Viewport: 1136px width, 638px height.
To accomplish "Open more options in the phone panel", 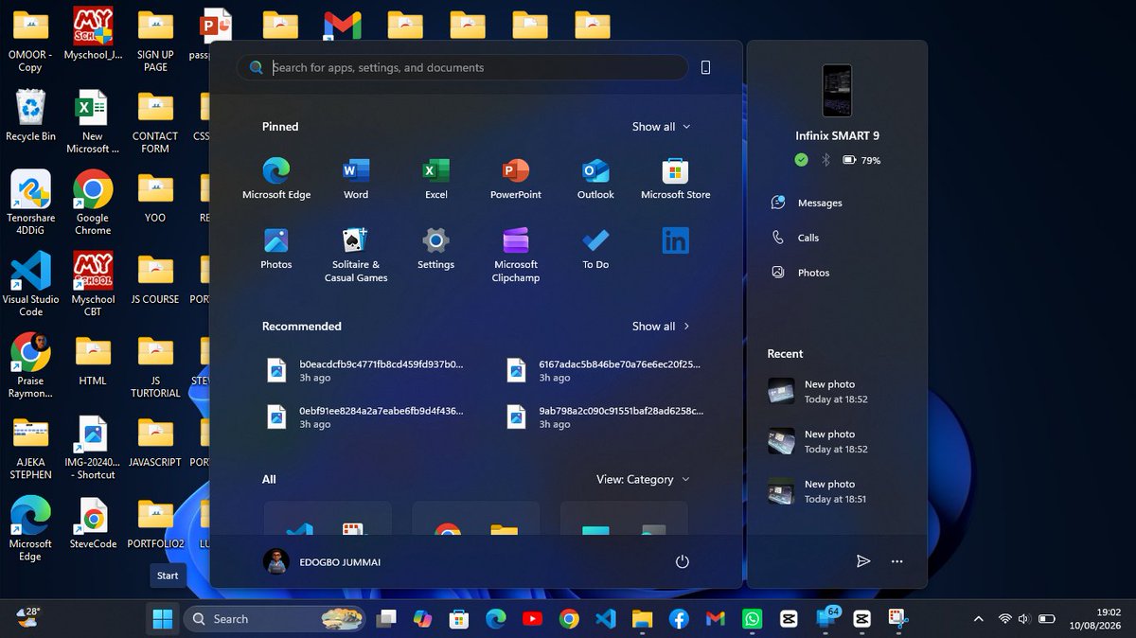I will pyautogui.click(x=897, y=561).
